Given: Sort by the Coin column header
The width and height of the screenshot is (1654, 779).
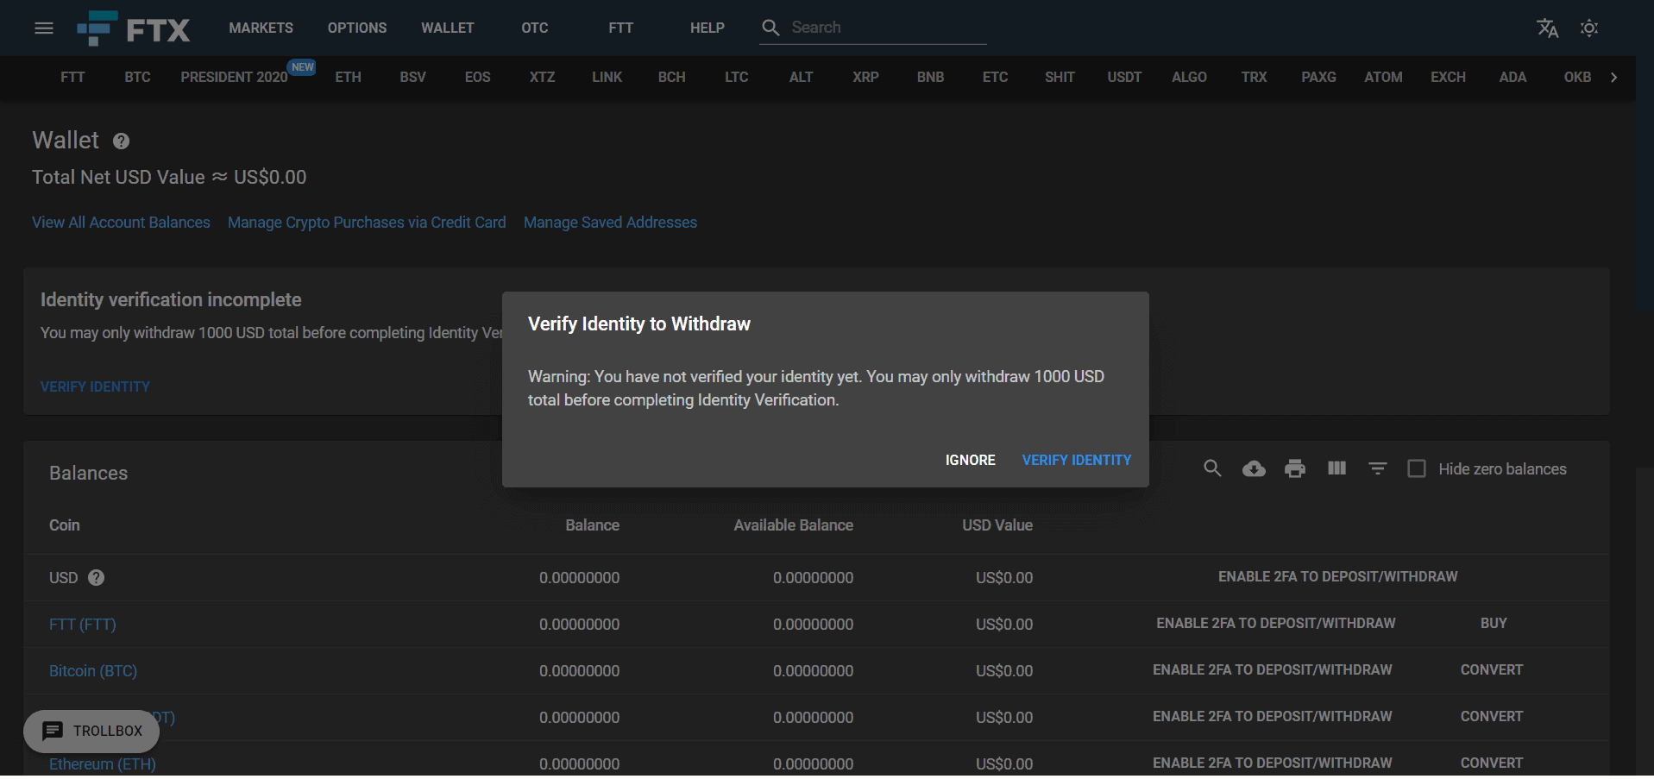Looking at the screenshot, I should click(65, 525).
